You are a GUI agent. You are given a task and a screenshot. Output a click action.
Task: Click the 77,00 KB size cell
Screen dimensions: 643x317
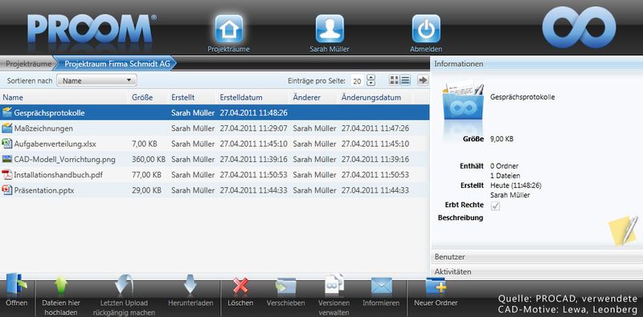147,175
